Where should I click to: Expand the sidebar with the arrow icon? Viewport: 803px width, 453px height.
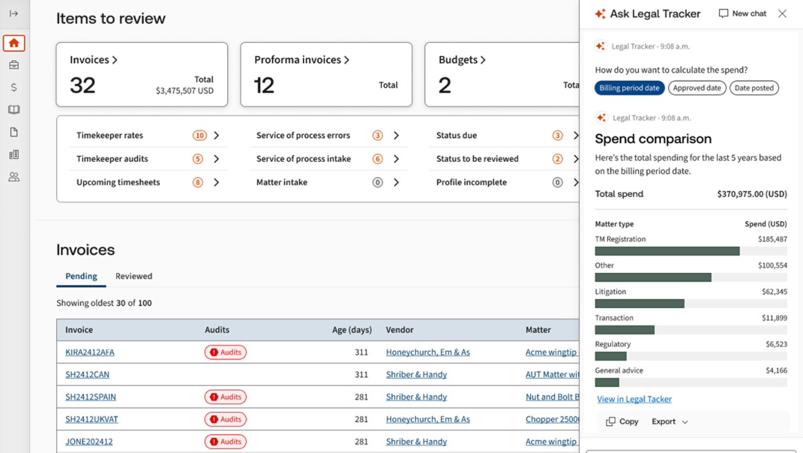point(14,13)
